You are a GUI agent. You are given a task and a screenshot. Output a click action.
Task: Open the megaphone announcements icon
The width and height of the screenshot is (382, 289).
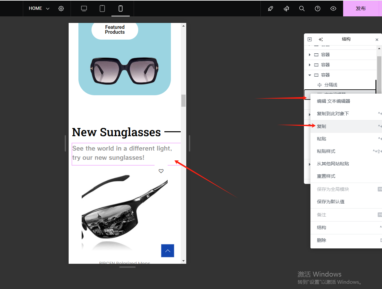tap(286, 9)
